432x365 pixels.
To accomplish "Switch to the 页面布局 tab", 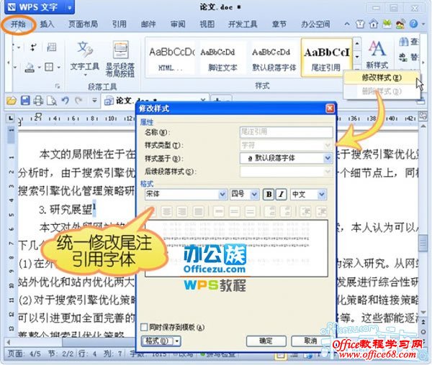I will [84, 24].
